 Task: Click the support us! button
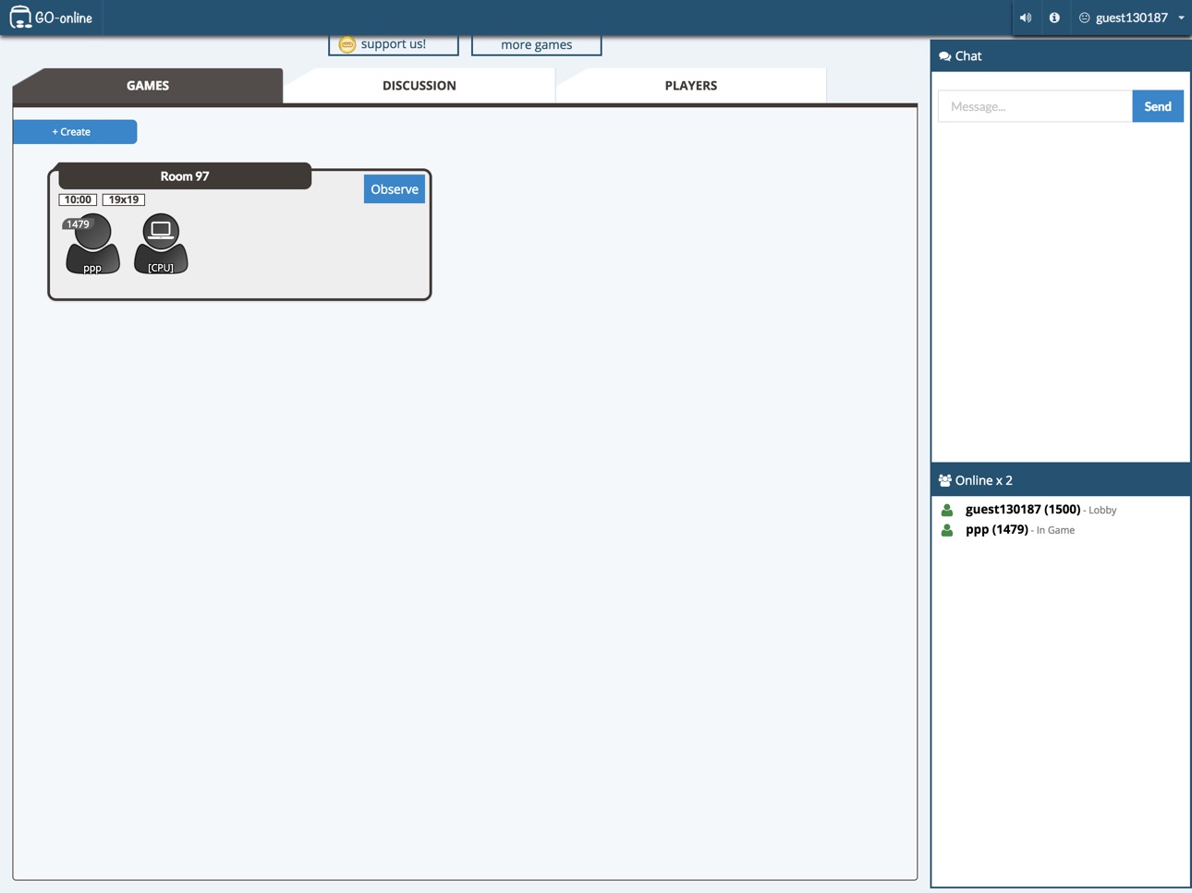(x=394, y=44)
